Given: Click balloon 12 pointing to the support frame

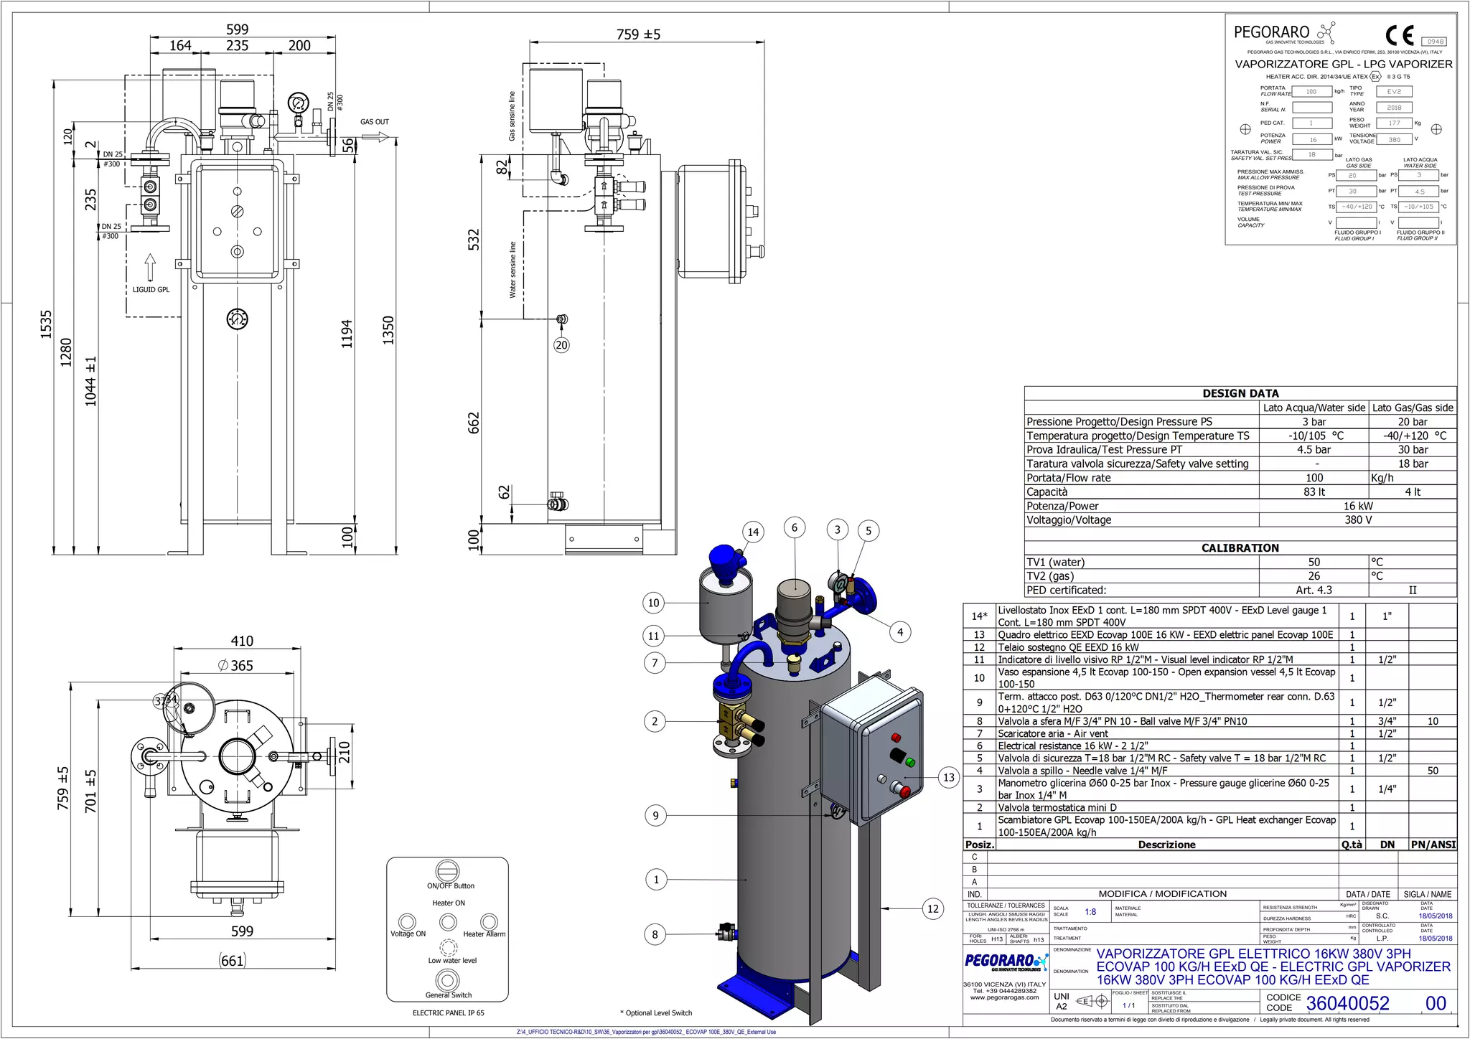Looking at the screenshot, I should (x=932, y=908).
